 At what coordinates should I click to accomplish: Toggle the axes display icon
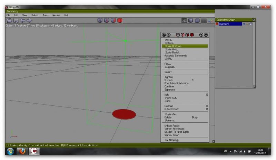[210, 21]
